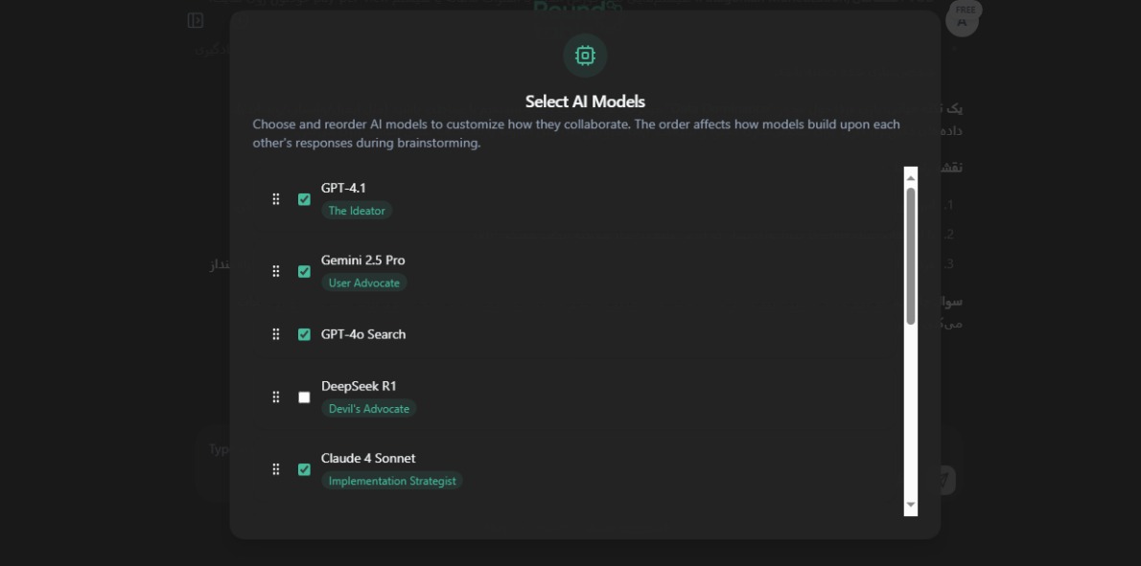The width and height of the screenshot is (1141, 566).
Task: Open the FREE user avatar at top right
Action: [962, 19]
